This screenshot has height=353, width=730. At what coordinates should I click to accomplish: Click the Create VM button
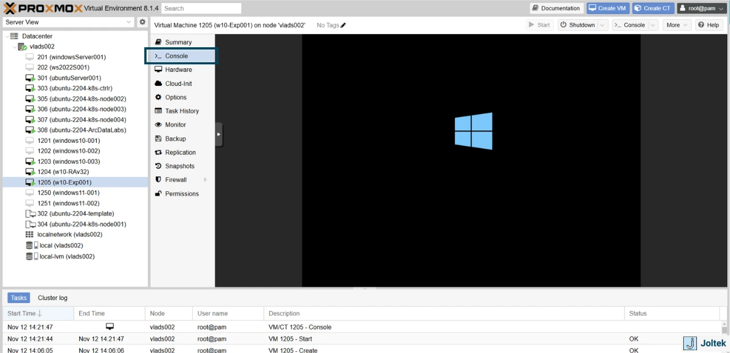(x=607, y=9)
